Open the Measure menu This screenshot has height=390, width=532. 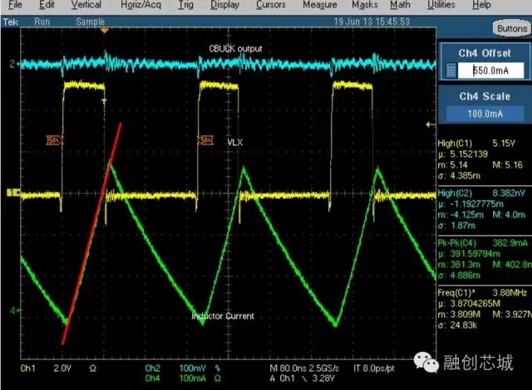pyautogui.click(x=320, y=5)
